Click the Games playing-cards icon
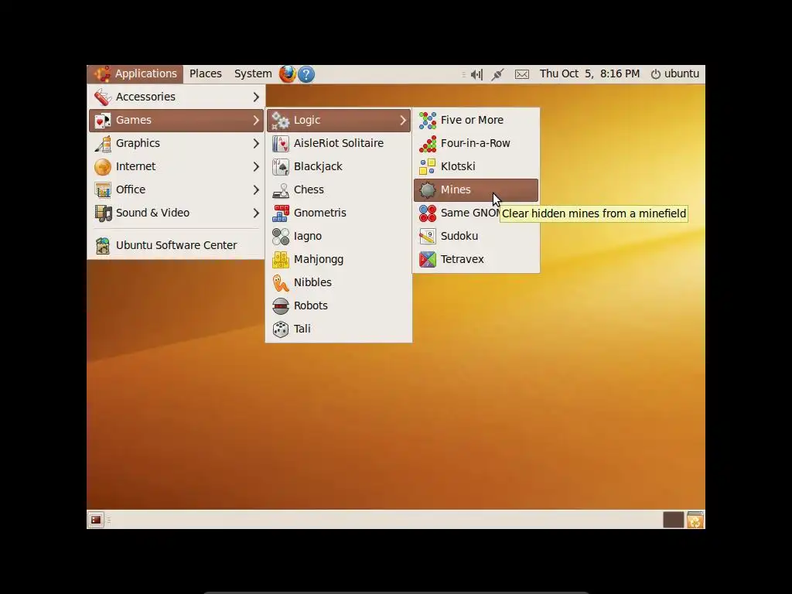Screen dimensions: 792x594 (103, 120)
